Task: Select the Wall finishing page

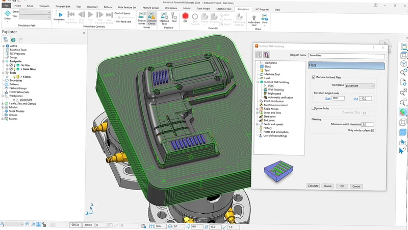Action: pyautogui.click(x=275, y=90)
